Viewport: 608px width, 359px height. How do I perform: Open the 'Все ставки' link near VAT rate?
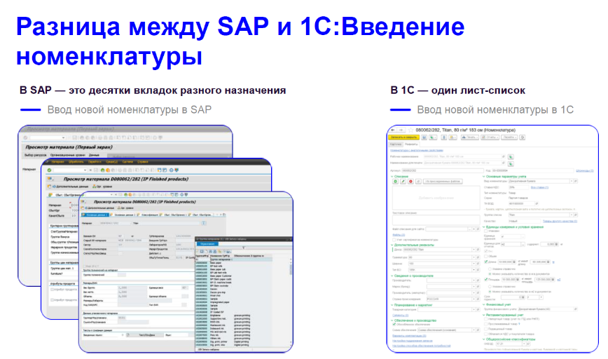pos(539,187)
